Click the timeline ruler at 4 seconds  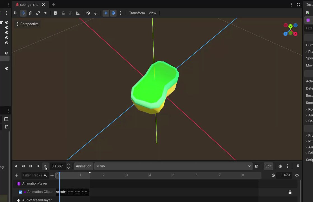click(x=150, y=175)
